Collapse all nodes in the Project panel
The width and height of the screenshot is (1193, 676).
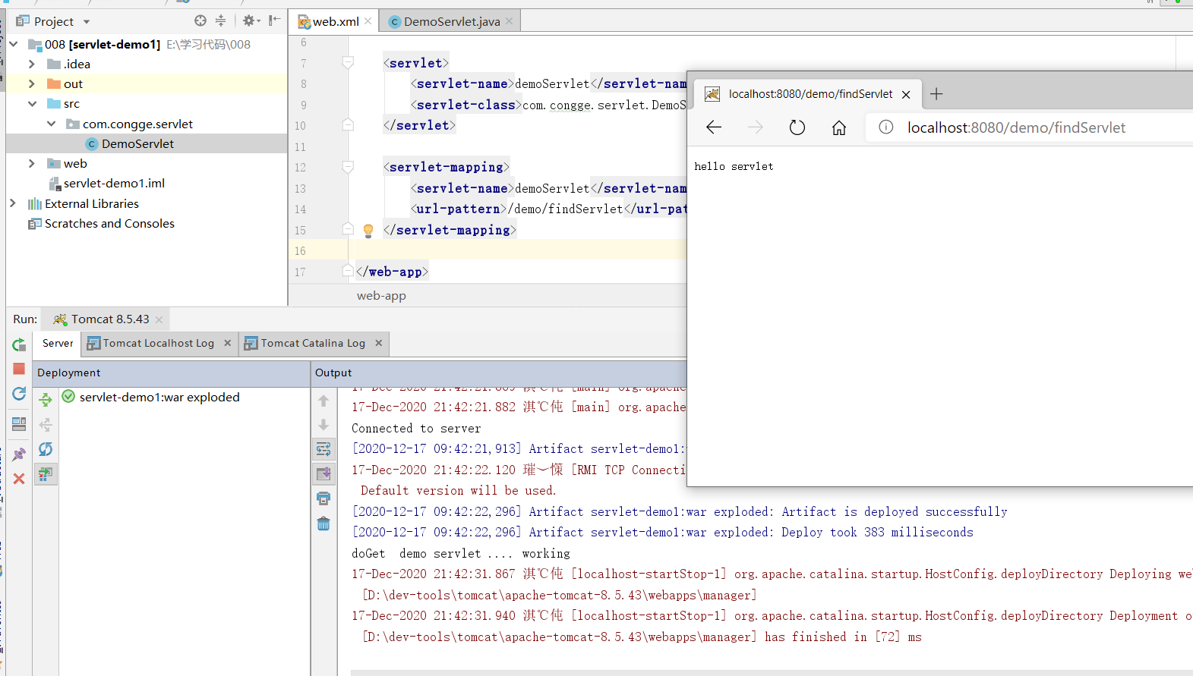(220, 20)
